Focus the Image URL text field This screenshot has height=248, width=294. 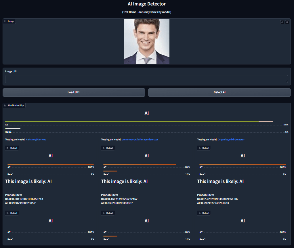tap(146, 79)
